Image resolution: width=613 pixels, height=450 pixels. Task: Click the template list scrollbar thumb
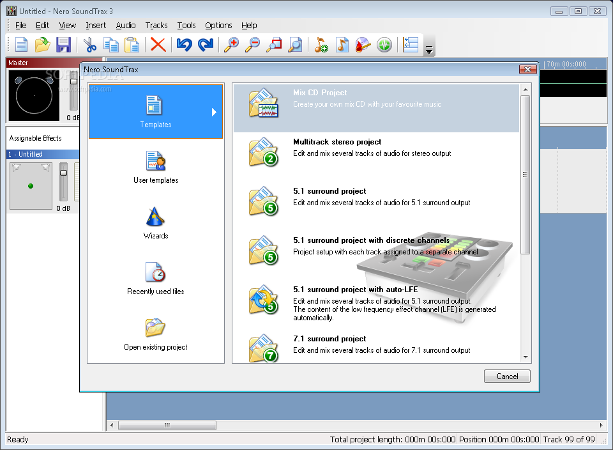[526, 175]
